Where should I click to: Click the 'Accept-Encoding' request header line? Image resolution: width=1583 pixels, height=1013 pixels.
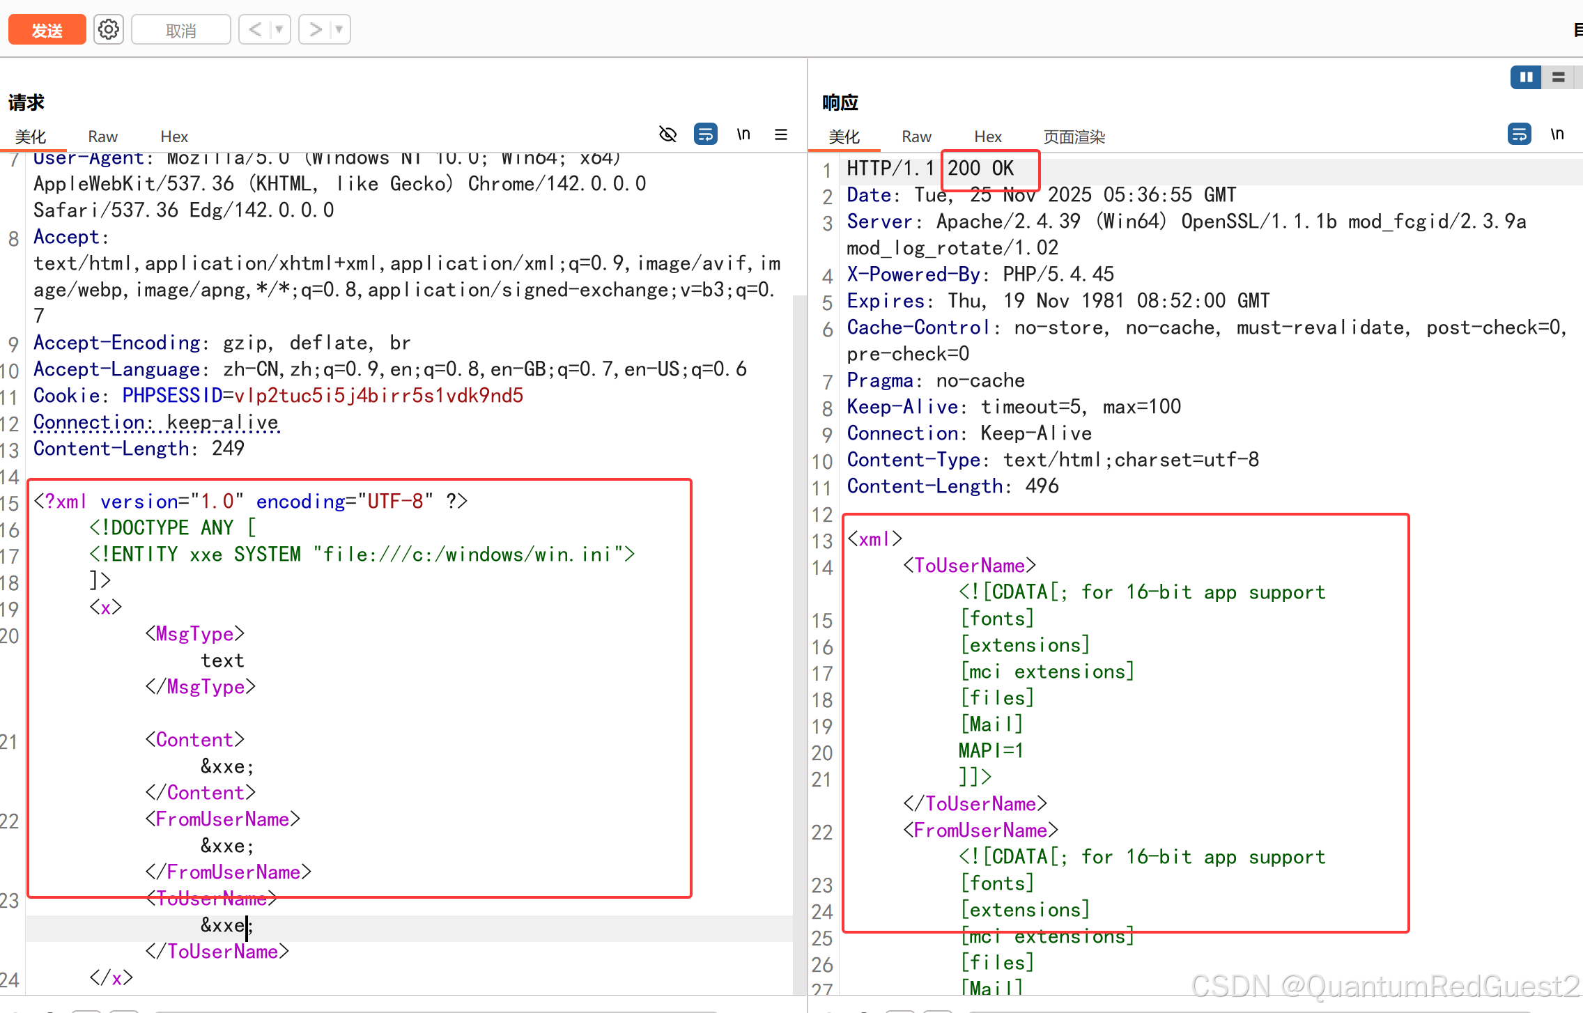[x=222, y=343]
